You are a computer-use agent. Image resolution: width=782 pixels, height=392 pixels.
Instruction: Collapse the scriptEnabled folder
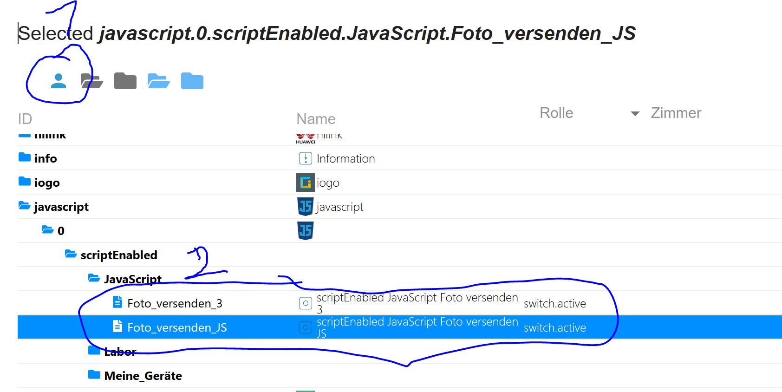click(x=71, y=254)
